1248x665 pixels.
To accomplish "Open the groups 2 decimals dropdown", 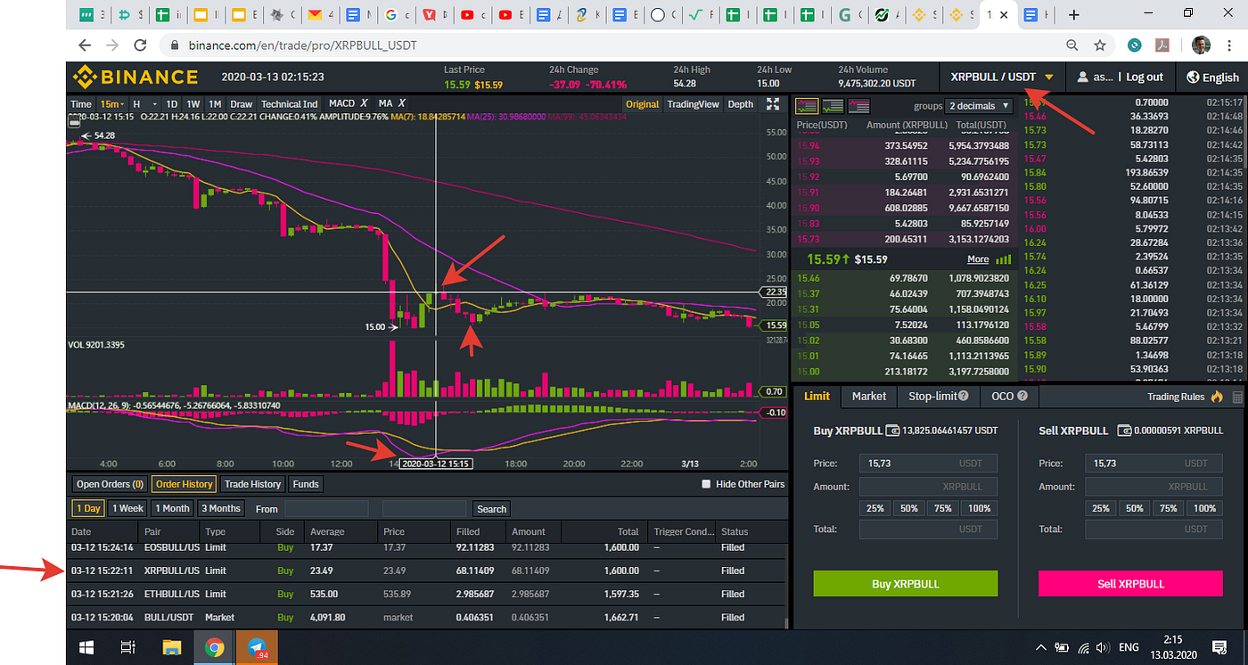I will point(980,105).
